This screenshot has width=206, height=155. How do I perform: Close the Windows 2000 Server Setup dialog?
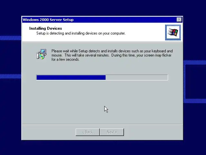[x=179, y=20]
